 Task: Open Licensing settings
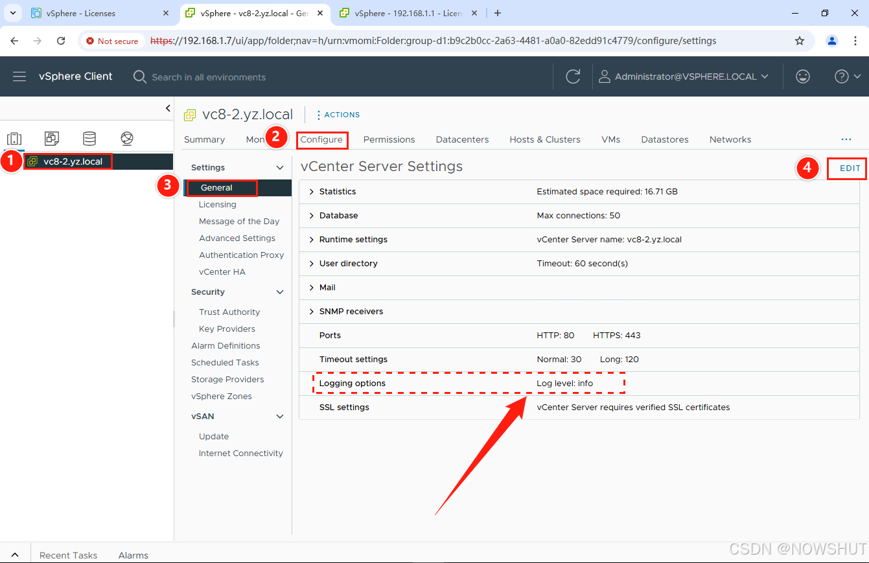tap(217, 204)
